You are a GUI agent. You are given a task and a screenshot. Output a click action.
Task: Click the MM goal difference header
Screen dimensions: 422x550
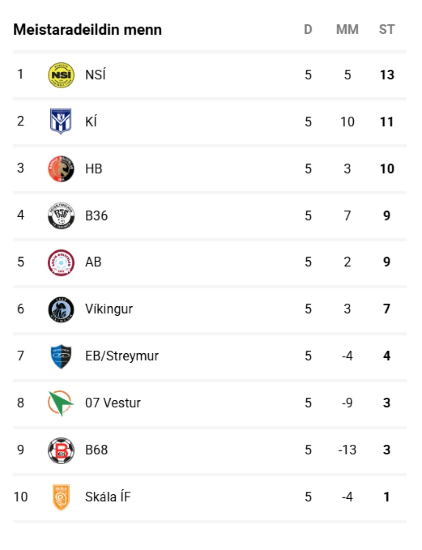347,30
